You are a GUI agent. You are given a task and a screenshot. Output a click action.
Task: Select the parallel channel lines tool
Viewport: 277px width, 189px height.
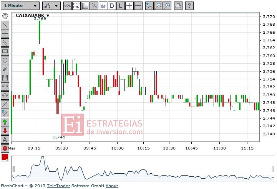click(x=5, y=43)
